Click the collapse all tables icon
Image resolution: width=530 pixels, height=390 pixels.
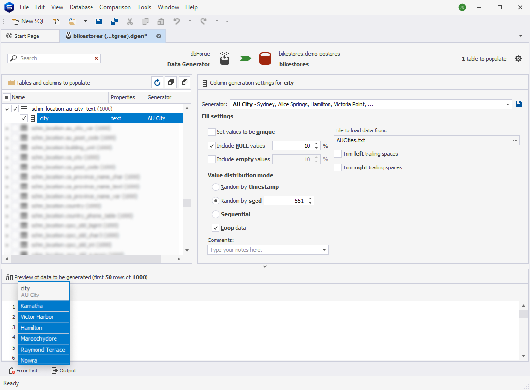click(x=184, y=82)
